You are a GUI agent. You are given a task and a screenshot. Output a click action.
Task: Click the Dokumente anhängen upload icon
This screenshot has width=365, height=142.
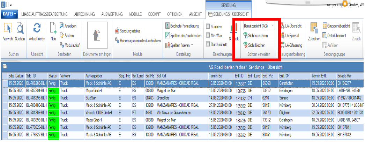click(97, 36)
